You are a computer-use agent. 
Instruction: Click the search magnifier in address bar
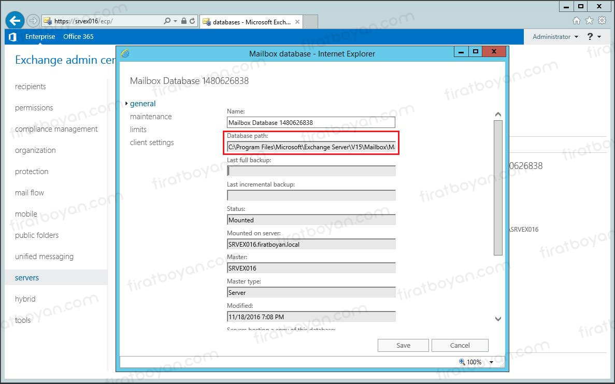pyautogui.click(x=167, y=21)
